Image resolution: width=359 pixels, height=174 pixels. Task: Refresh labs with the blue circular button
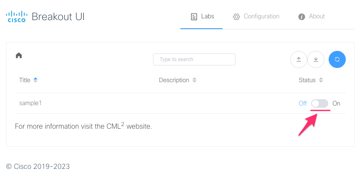click(x=337, y=59)
